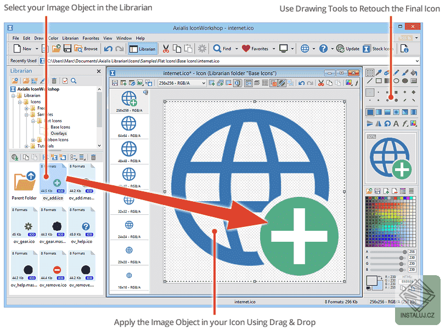
Task: Click the document window undo icon
Action: click(301, 83)
